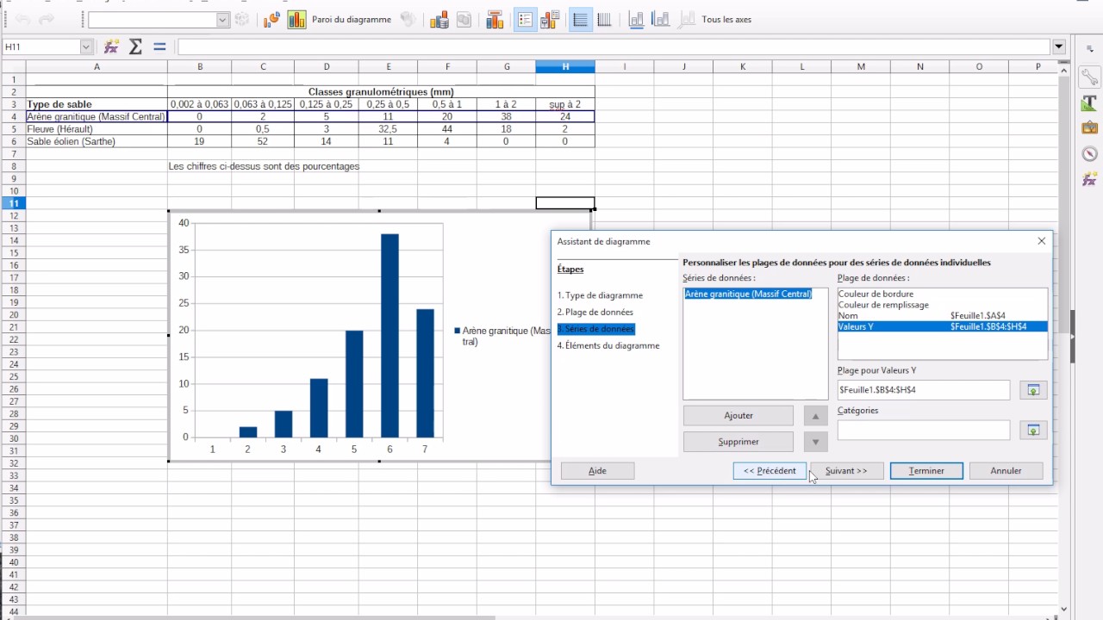
Task: Click the chart area icon
Action: click(x=408, y=20)
